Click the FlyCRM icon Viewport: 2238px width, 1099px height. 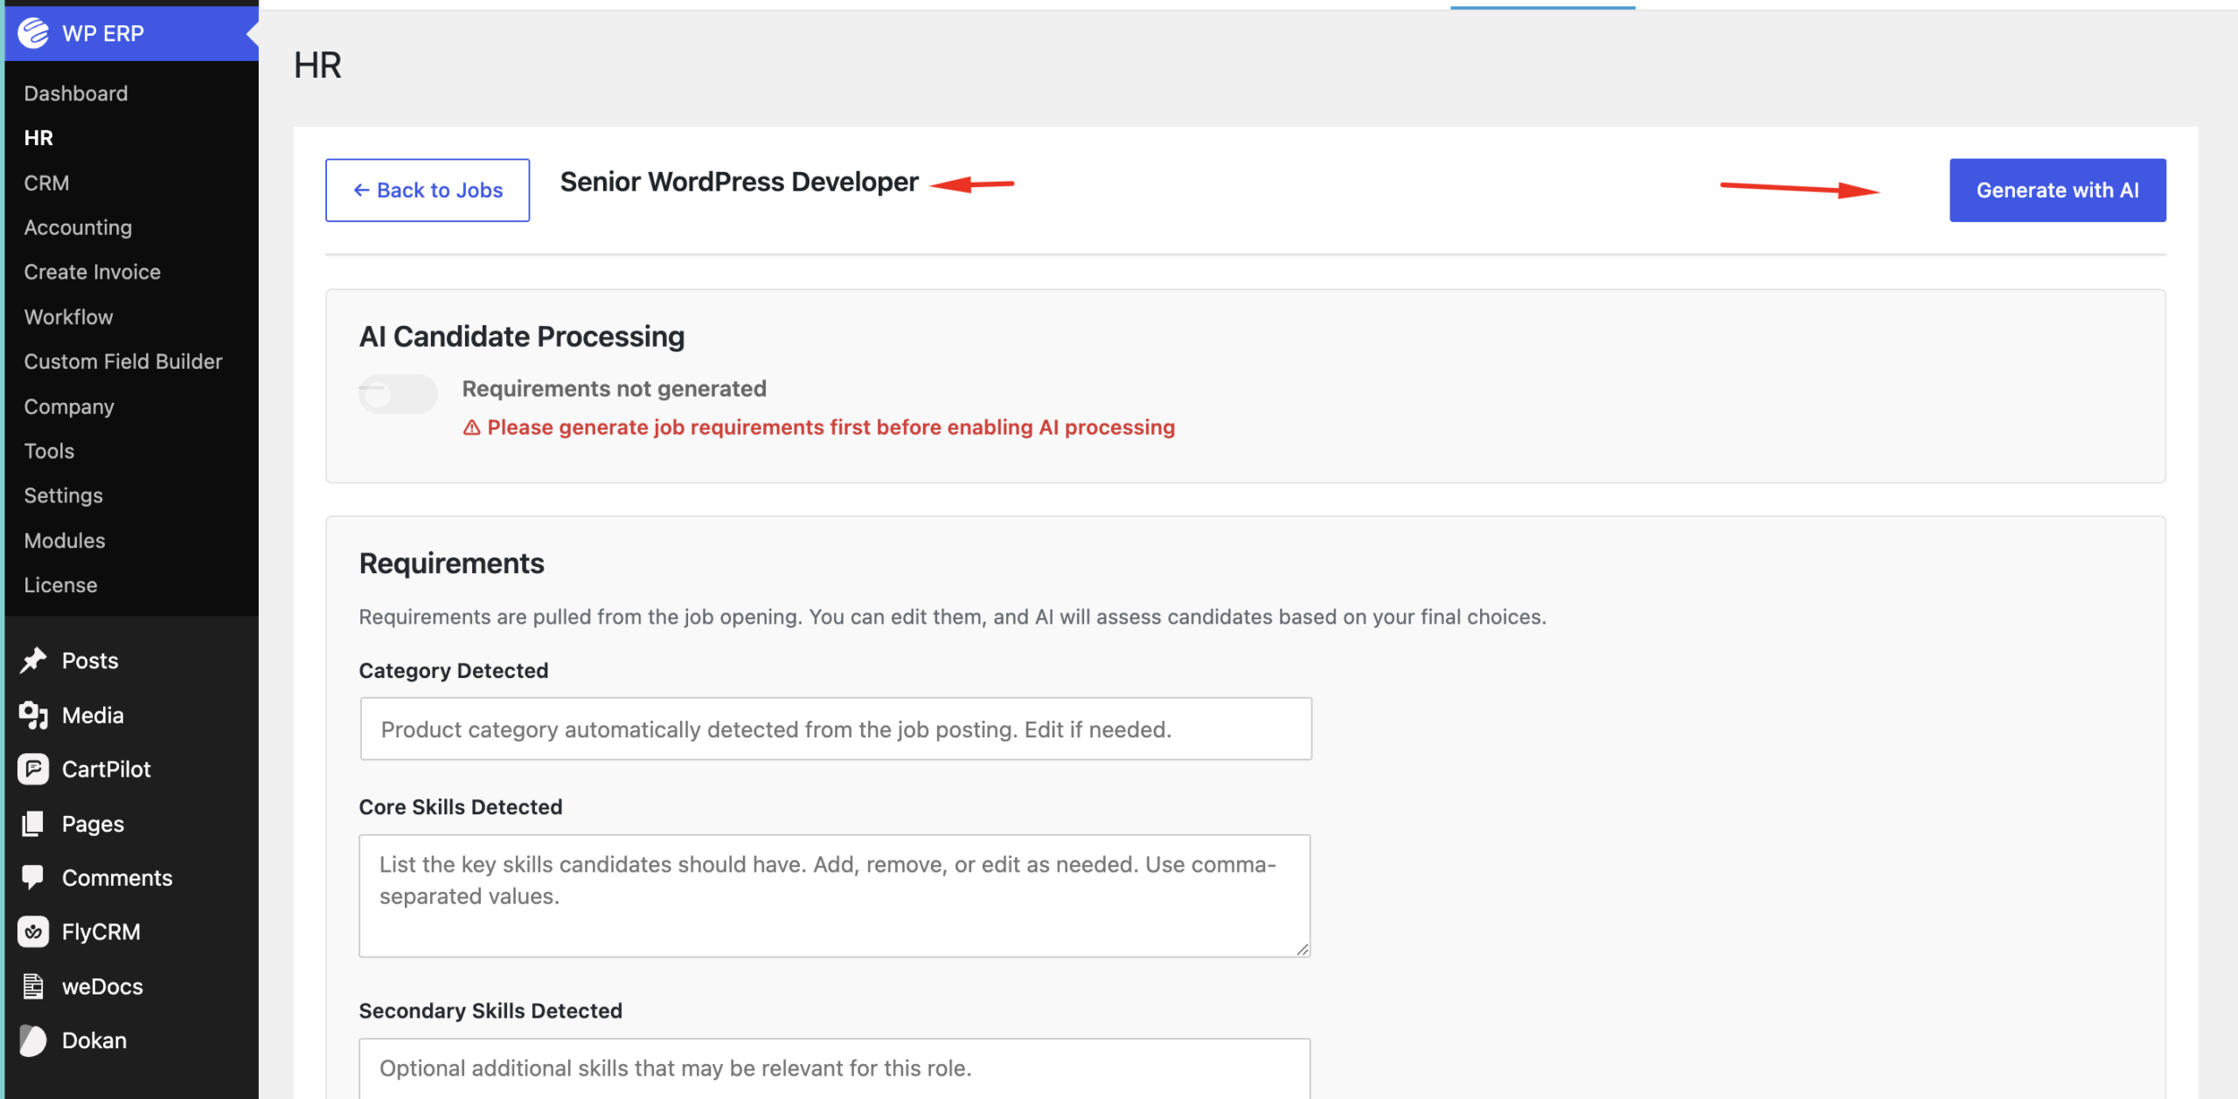[x=33, y=932]
